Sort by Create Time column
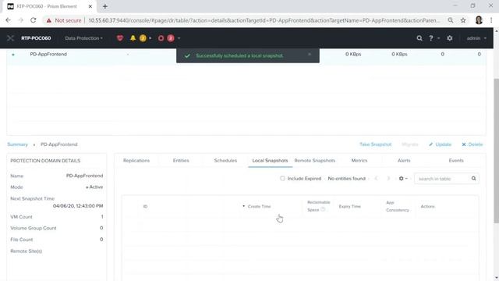The height and width of the screenshot is (281, 499). (x=259, y=206)
